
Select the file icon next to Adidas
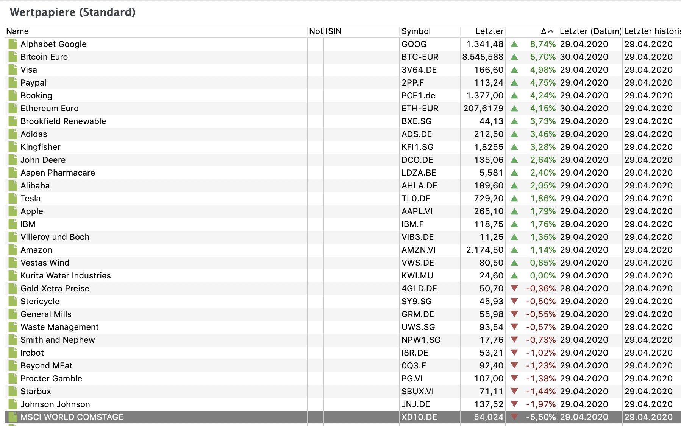tap(13, 134)
